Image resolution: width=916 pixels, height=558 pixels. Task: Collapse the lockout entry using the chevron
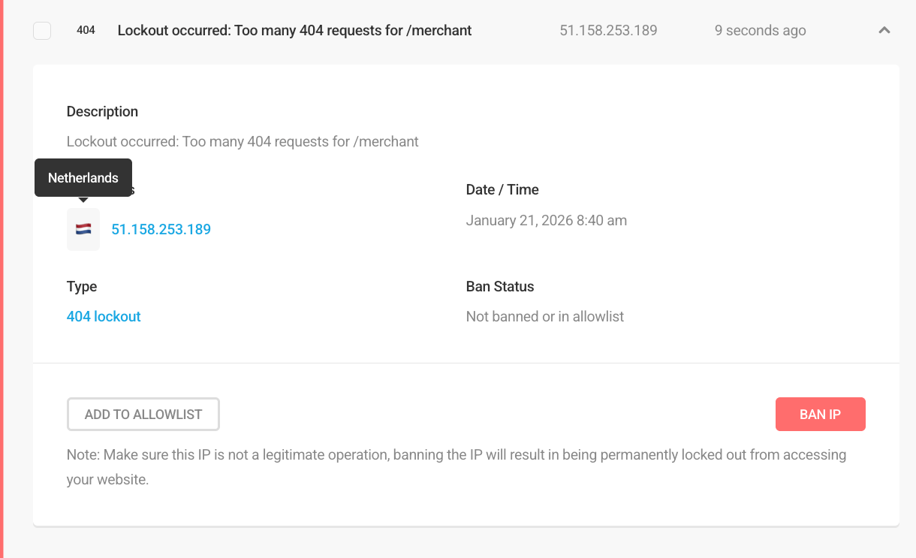tap(884, 30)
